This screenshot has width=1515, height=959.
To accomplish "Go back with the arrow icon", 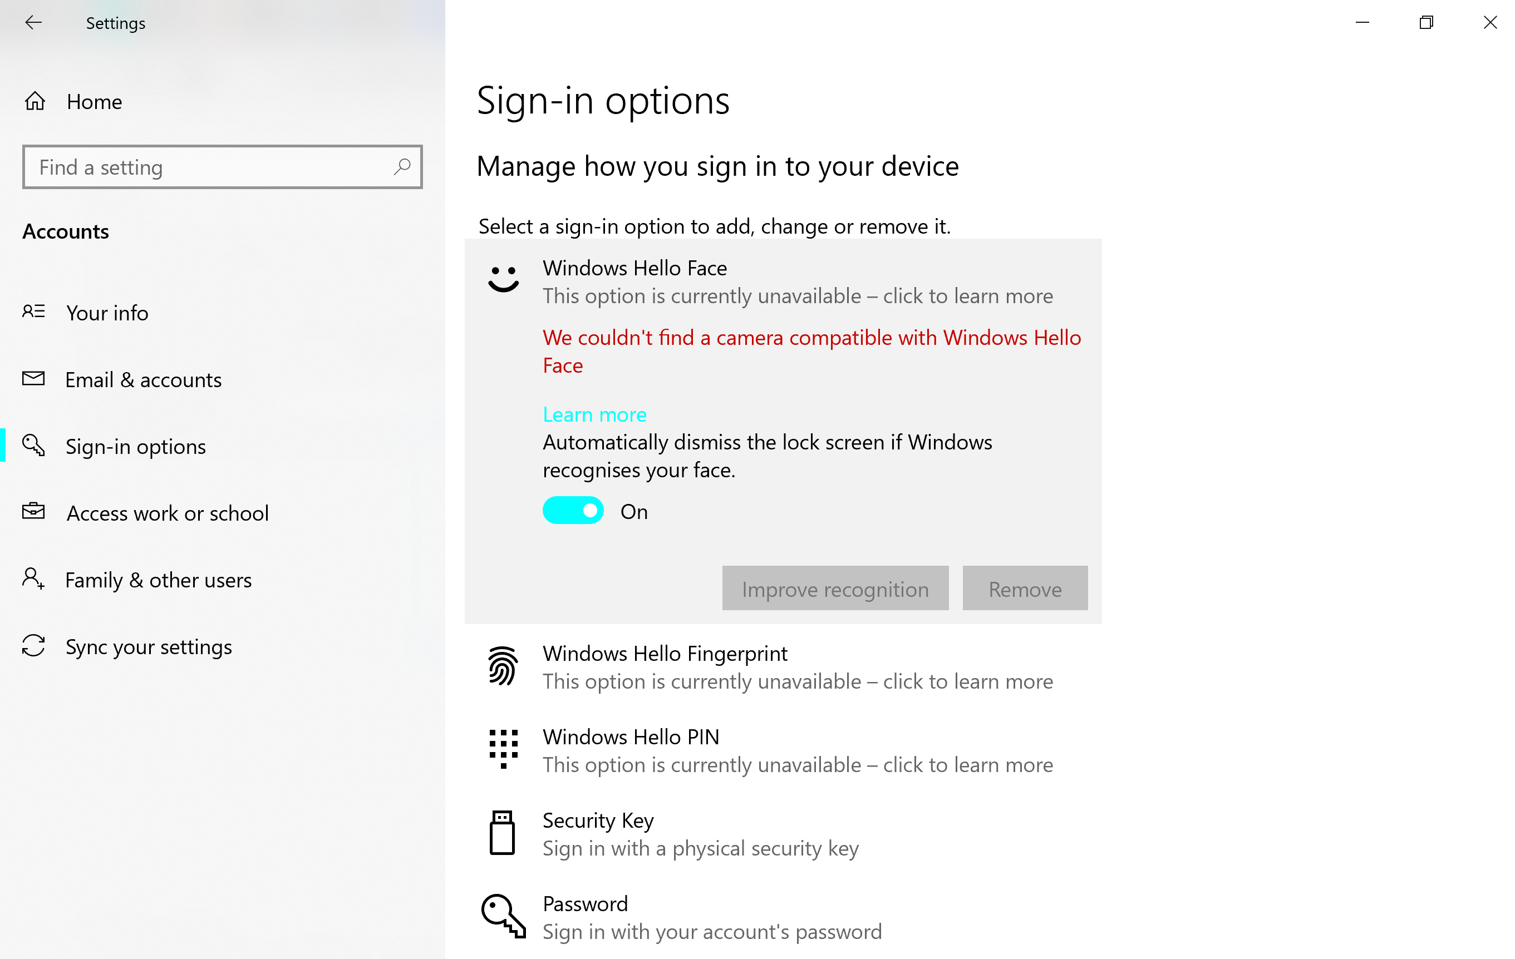I will (x=33, y=23).
